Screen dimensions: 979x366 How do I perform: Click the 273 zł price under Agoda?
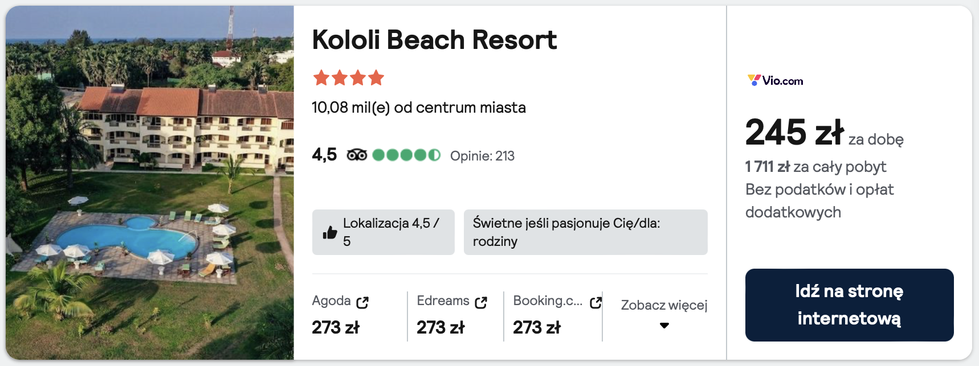336,327
